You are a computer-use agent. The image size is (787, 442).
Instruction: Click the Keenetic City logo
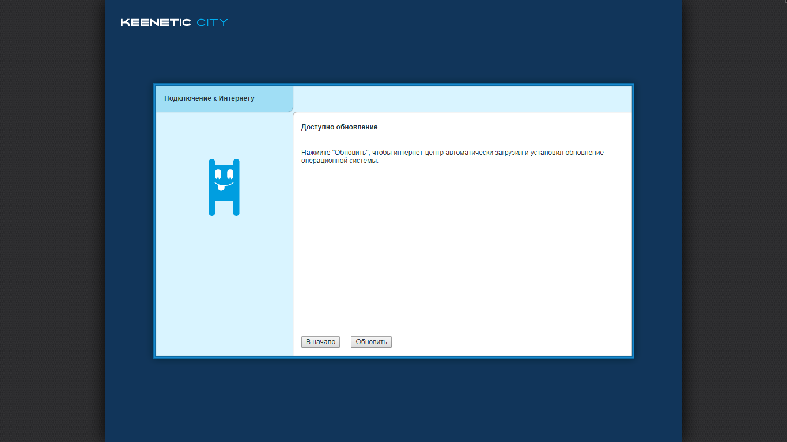(x=174, y=22)
